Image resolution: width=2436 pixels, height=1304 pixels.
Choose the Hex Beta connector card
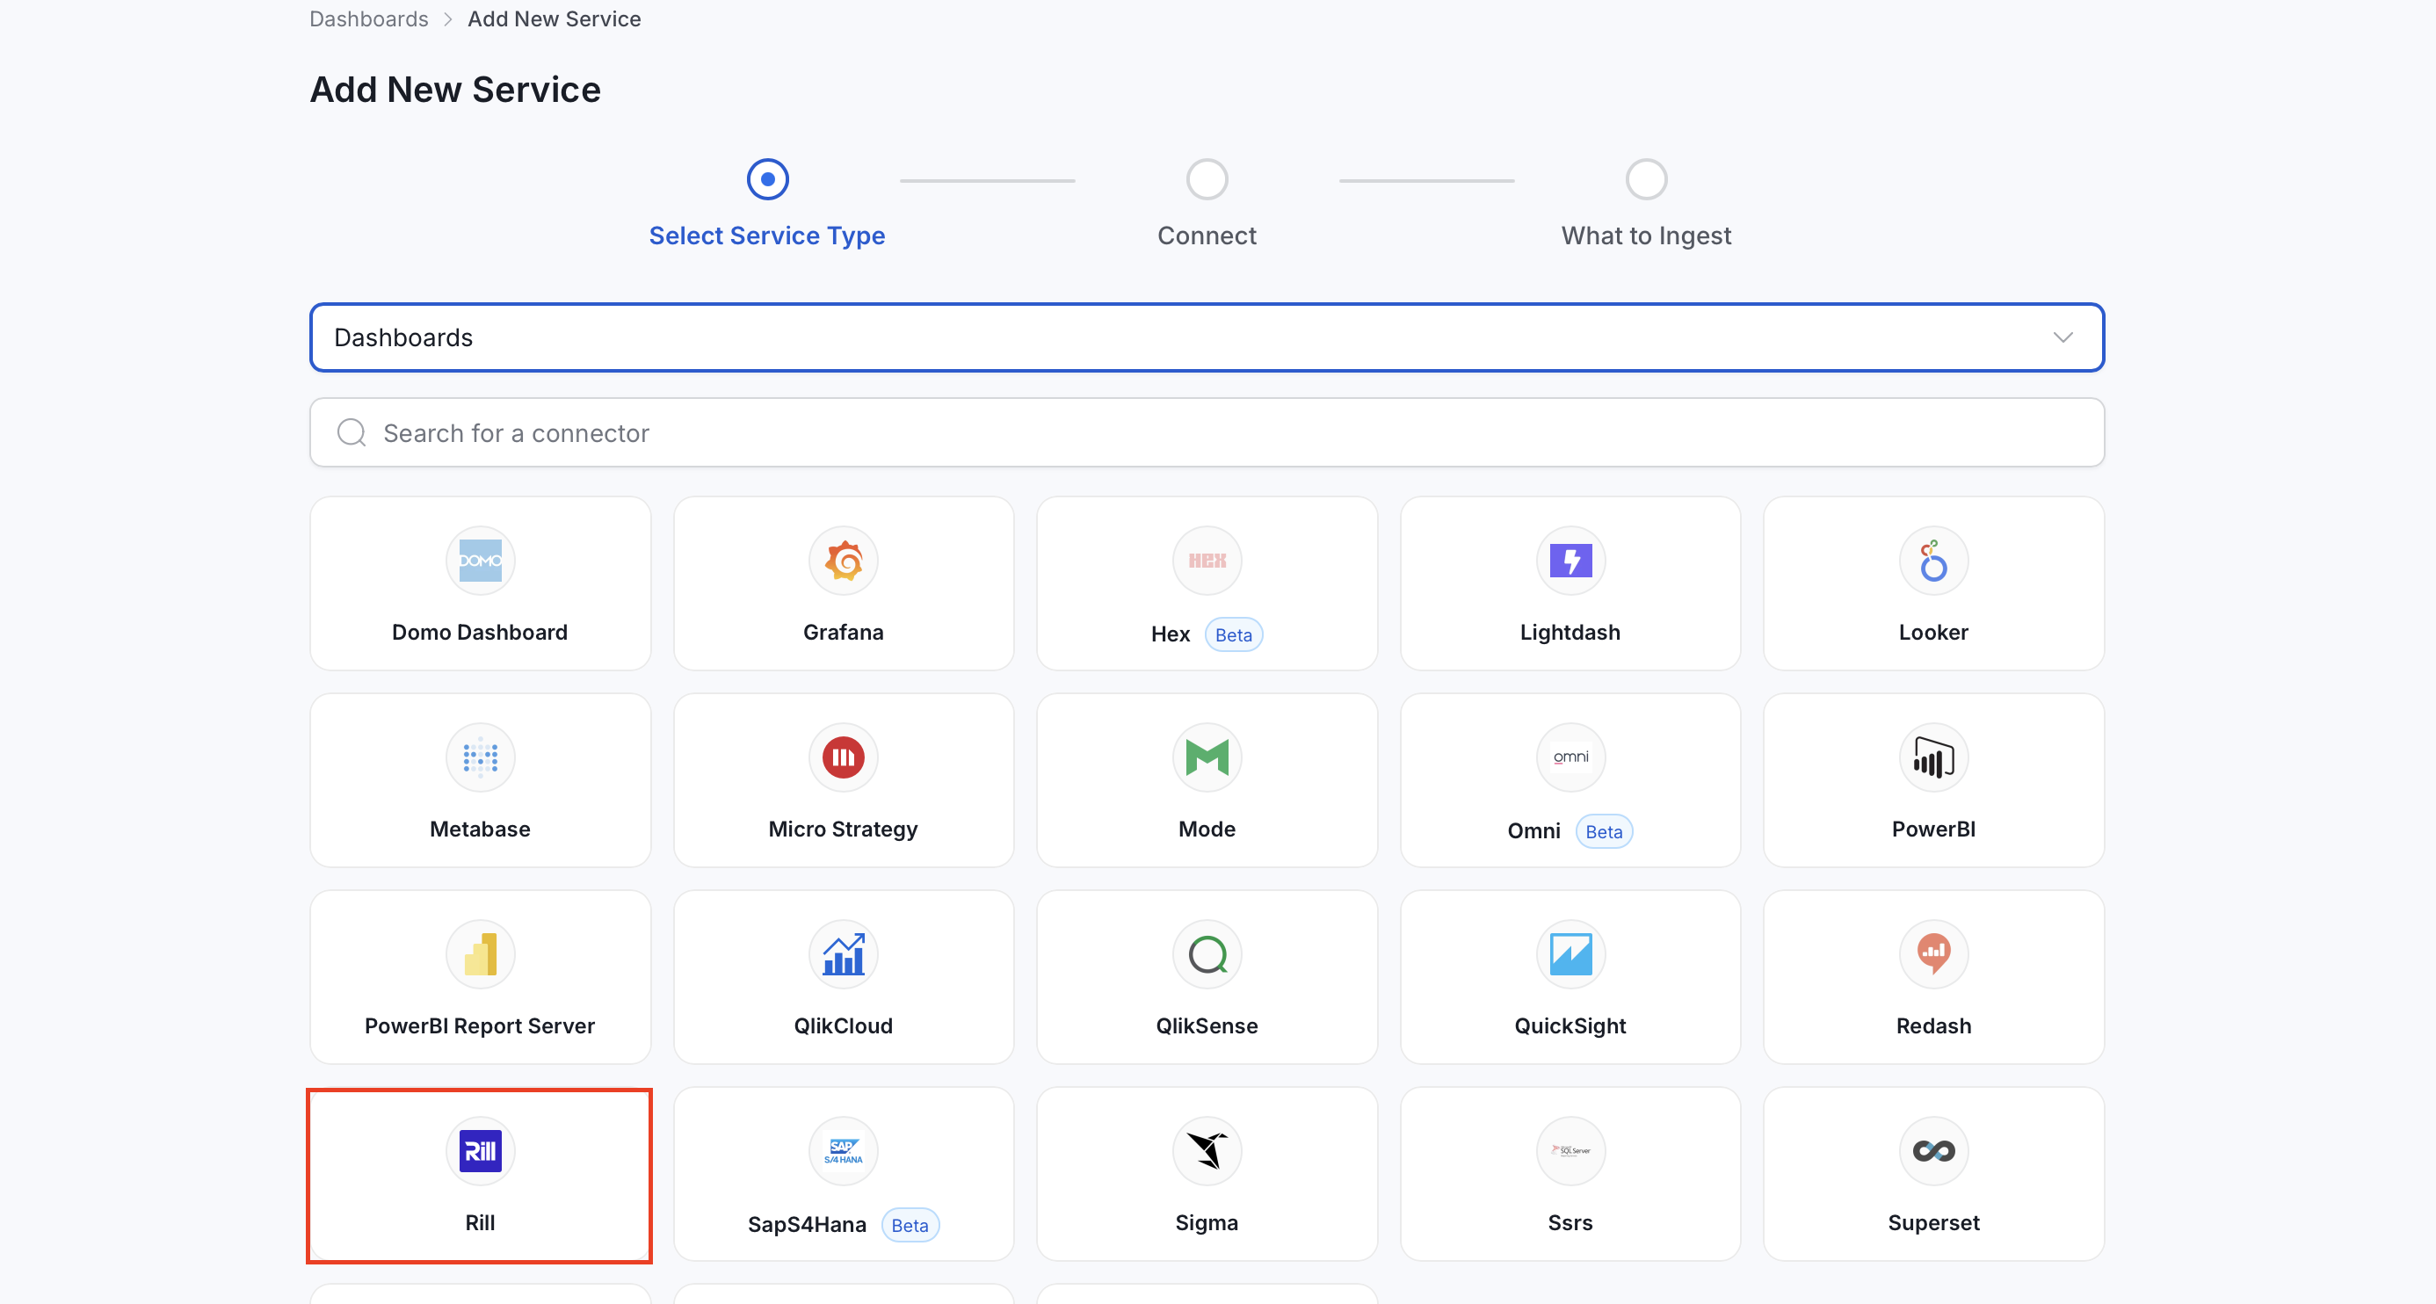(x=1207, y=583)
